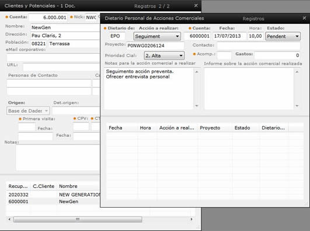Click the C.Cliente column header
Viewport: 310px width, 231px height.
click(44, 186)
